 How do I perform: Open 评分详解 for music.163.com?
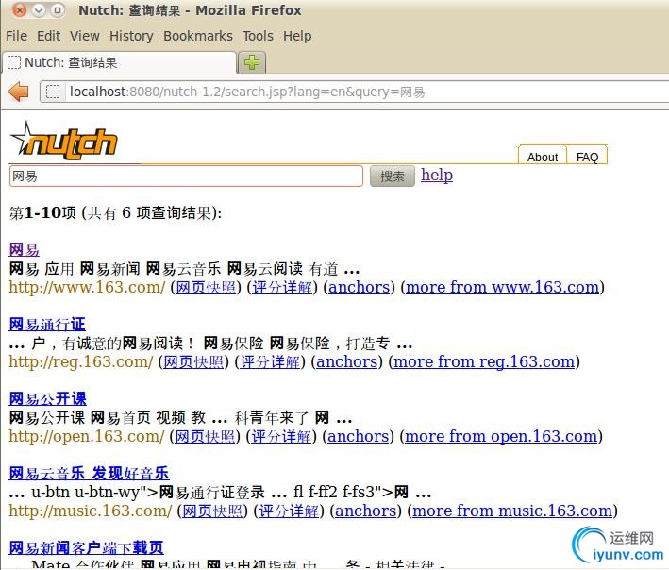(x=289, y=511)
